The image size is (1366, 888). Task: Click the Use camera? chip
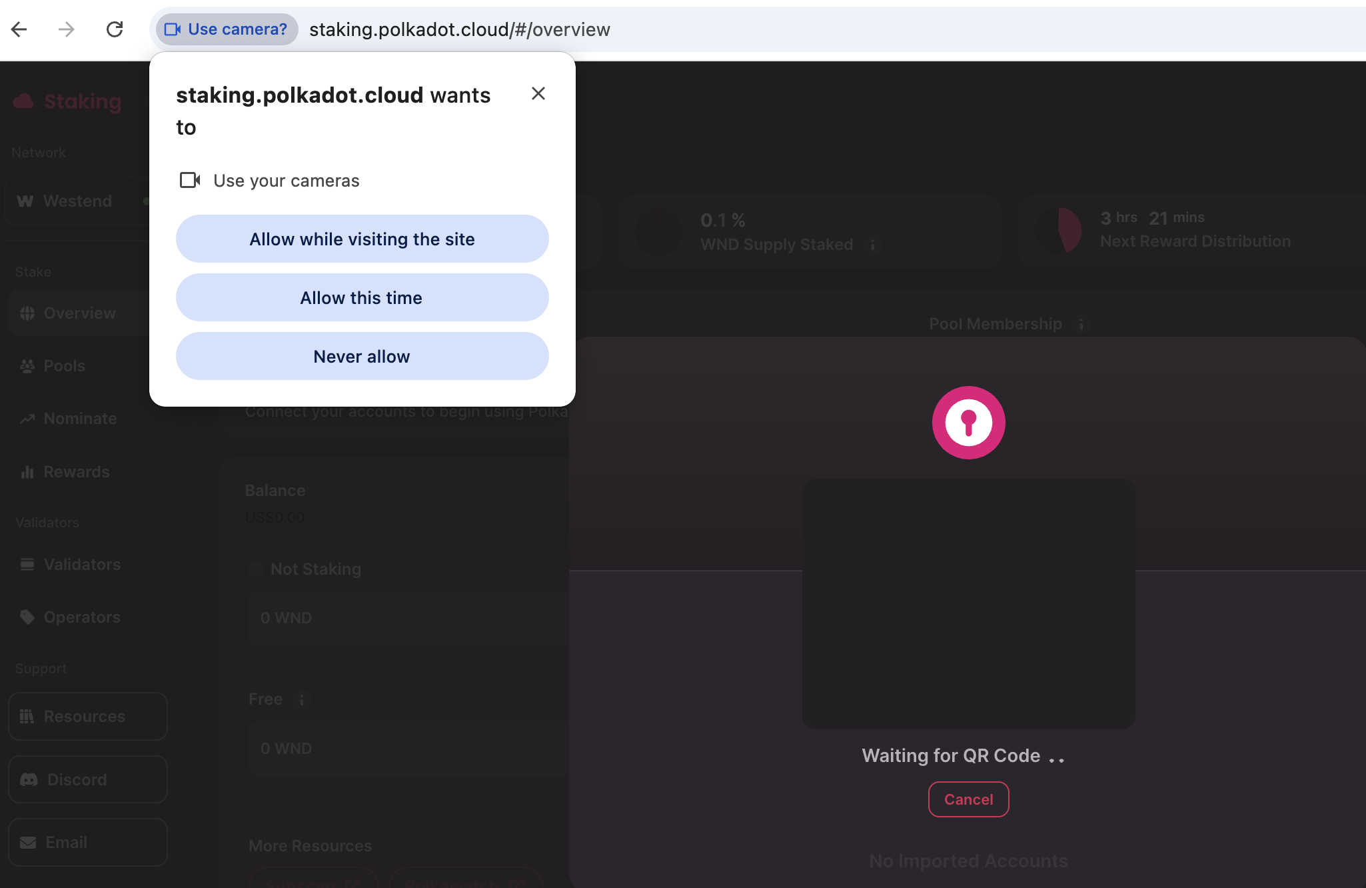point(227,29)
